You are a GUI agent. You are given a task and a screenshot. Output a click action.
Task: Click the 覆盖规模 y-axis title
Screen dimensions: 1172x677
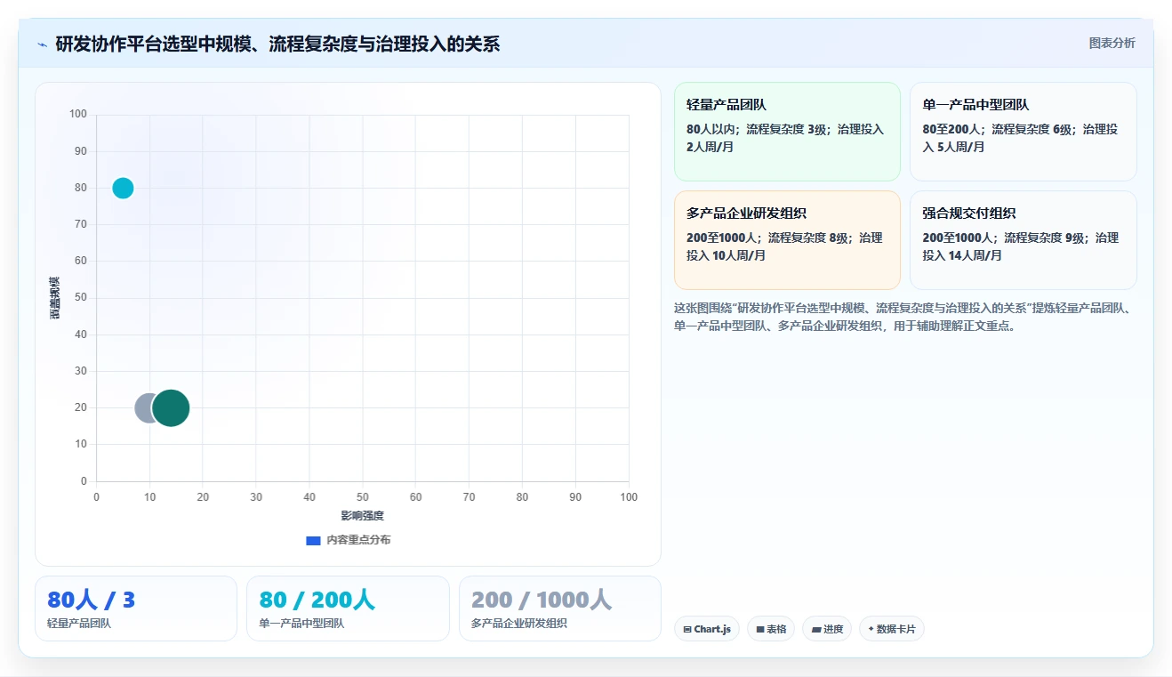(x=55, y=298)
